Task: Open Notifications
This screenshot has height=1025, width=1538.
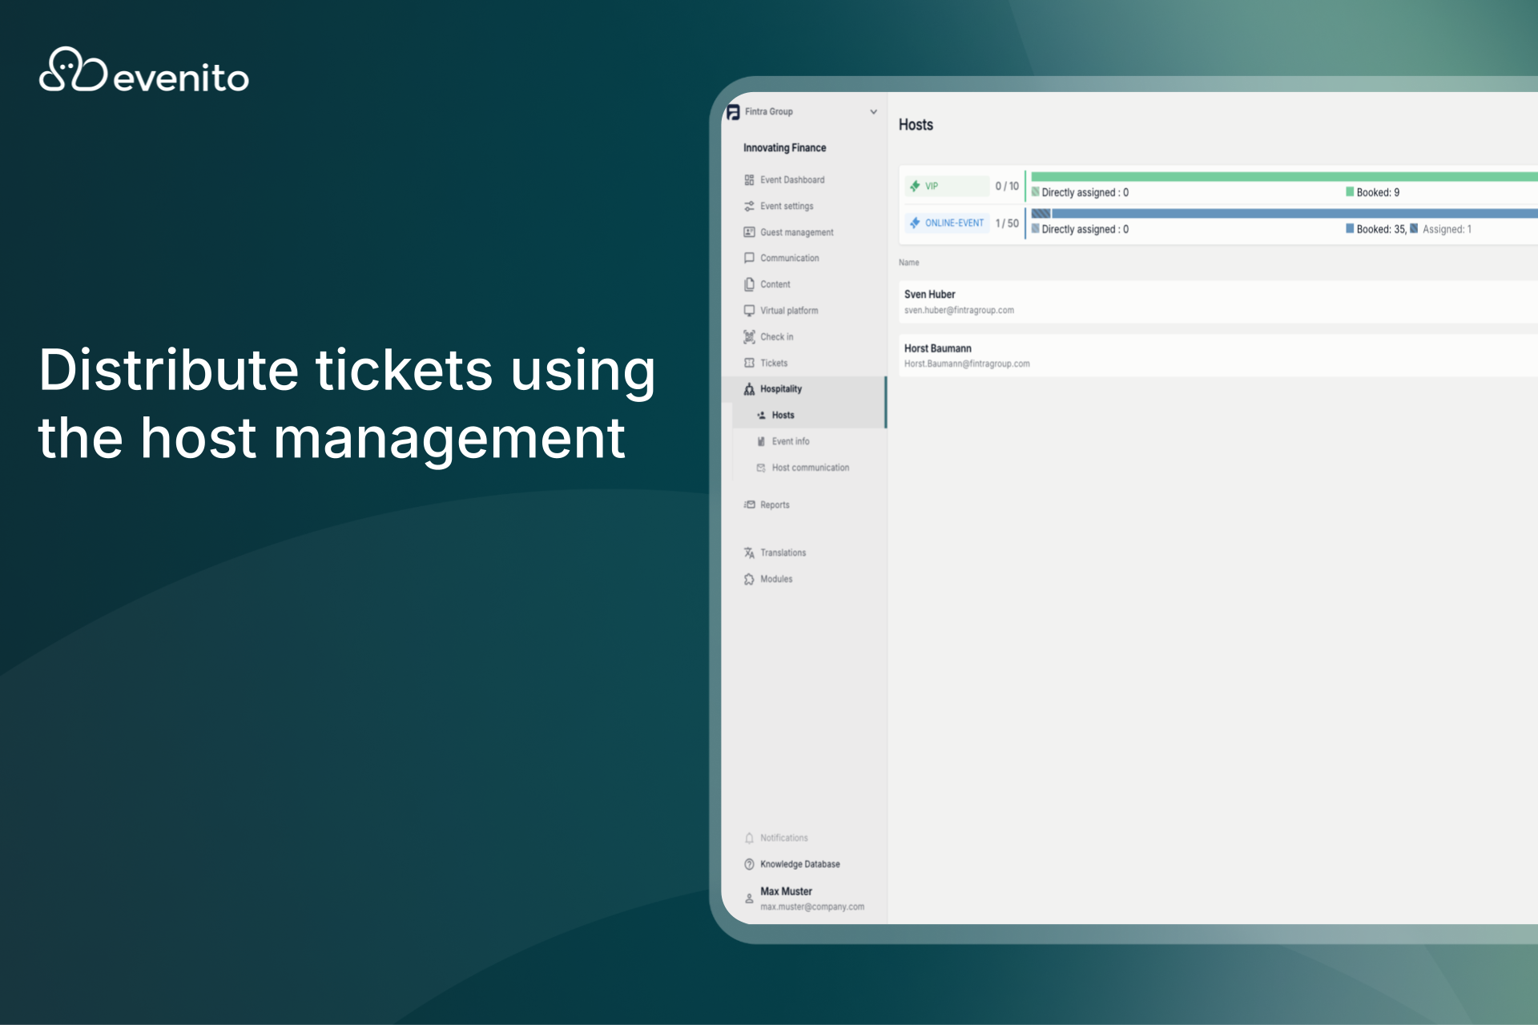Action: point(783,838)
